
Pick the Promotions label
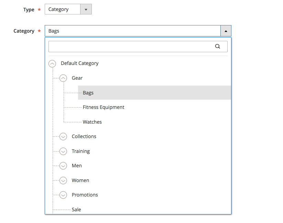click(x=85, y=195)
